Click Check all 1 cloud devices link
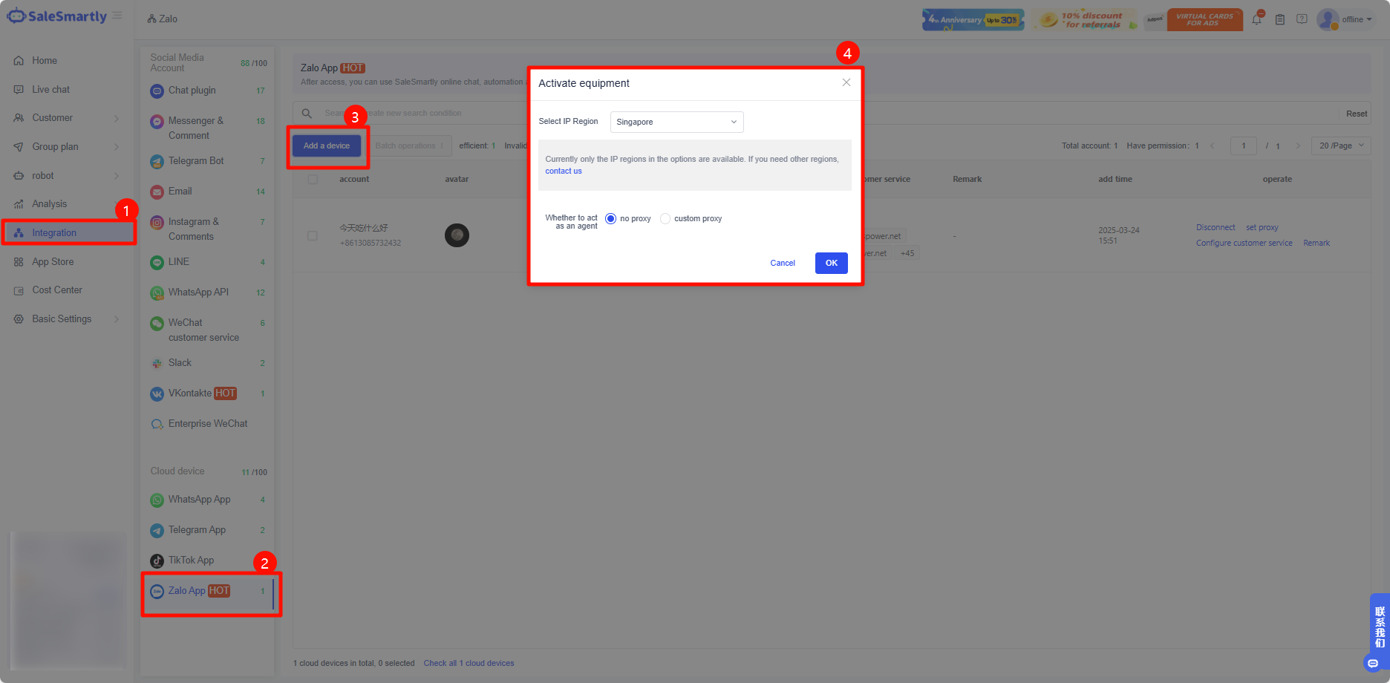1390x683 pixels. point(469,664)
